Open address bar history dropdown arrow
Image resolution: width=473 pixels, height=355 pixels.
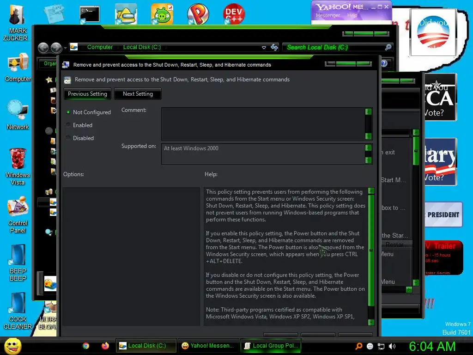click(264, 48)
